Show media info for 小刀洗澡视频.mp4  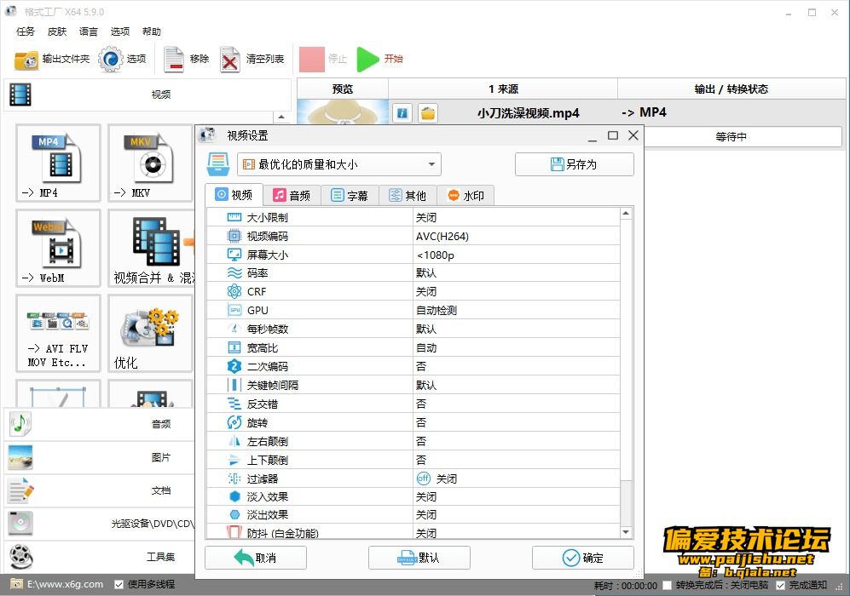pyautogui.click(x=402, y=113)
